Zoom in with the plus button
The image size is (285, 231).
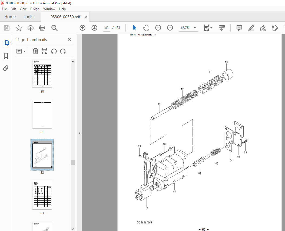[170, 28]
